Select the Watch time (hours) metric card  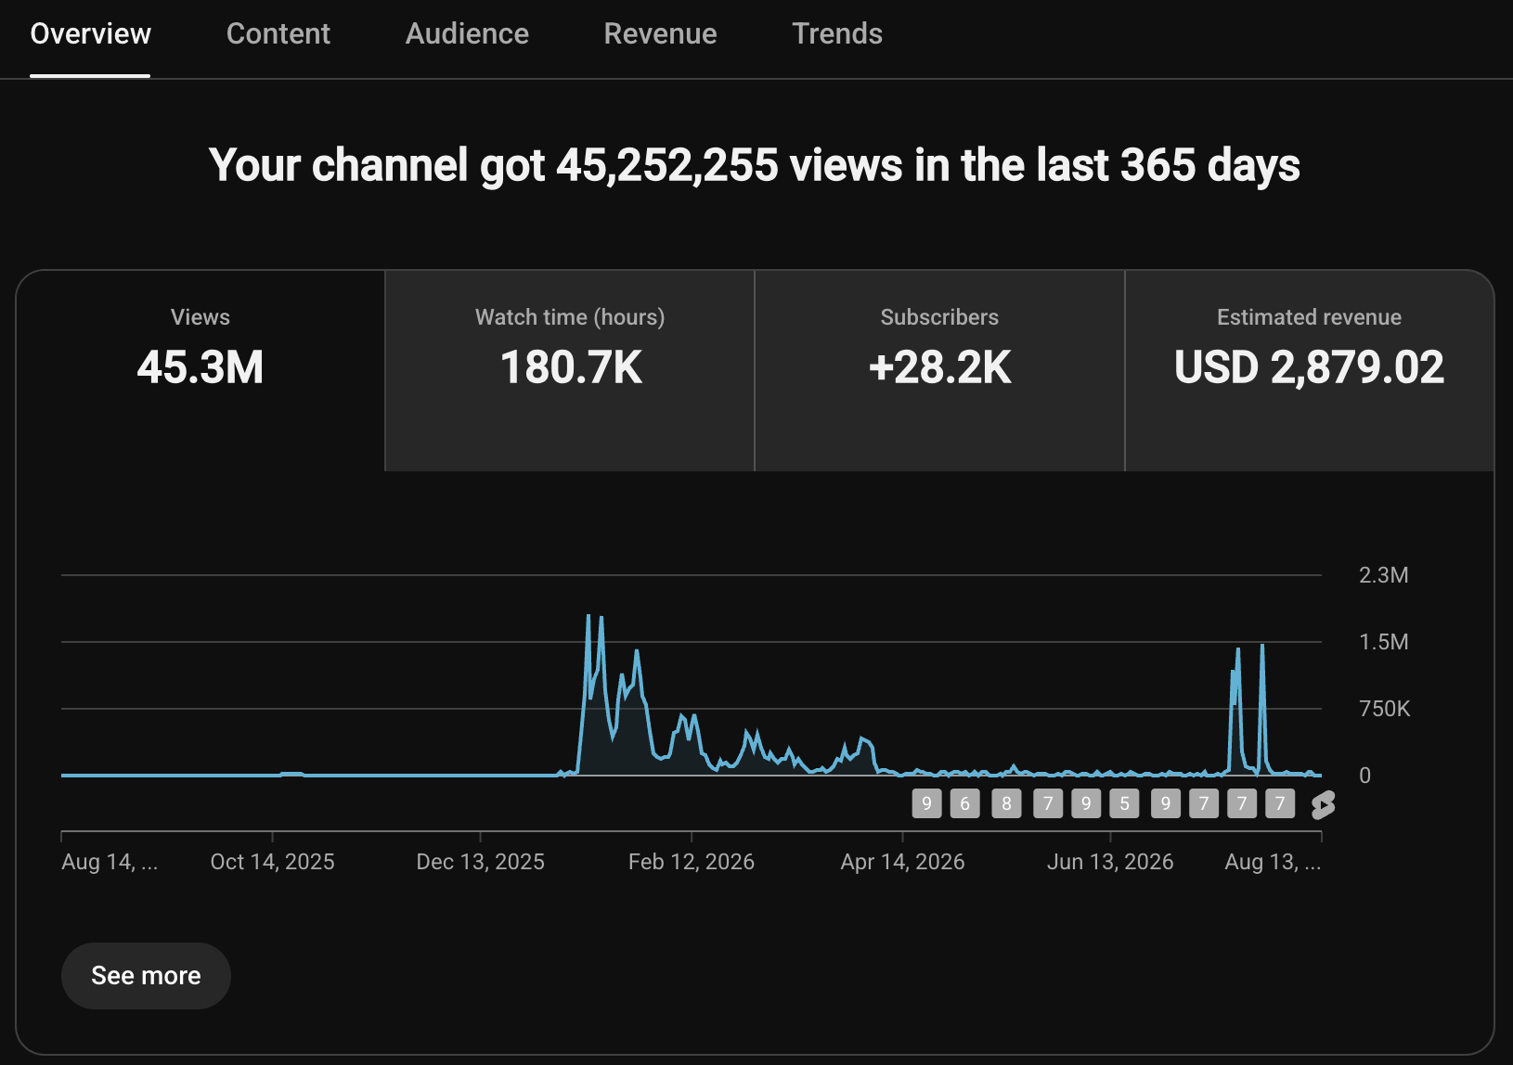coord(570,371)
